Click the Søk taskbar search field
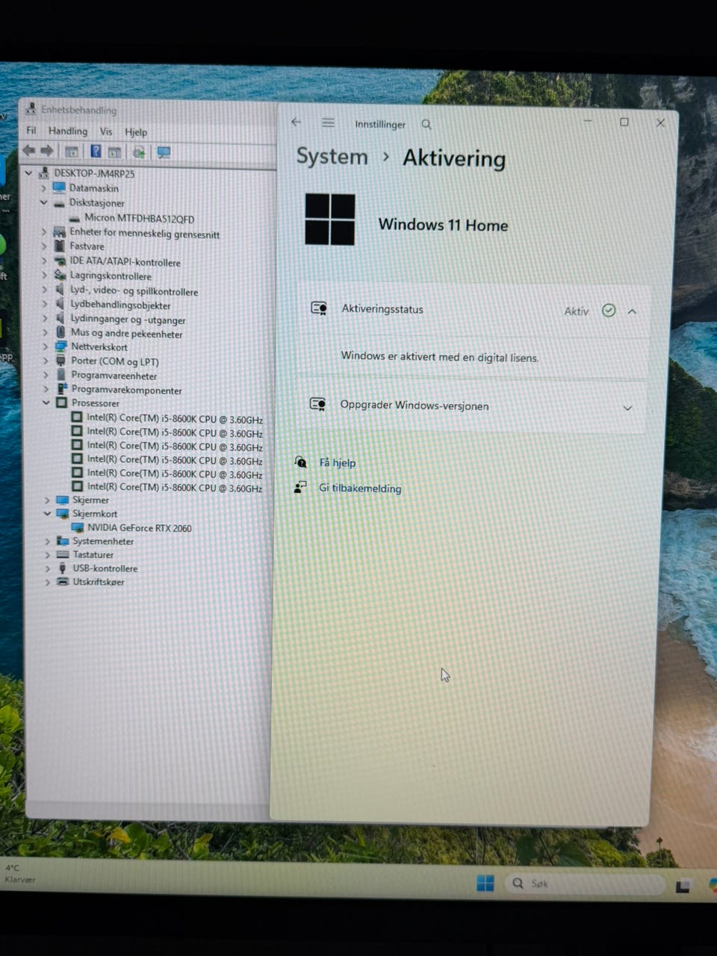The height and width of the screenshot is (956, 717). (x=586, y=884)
